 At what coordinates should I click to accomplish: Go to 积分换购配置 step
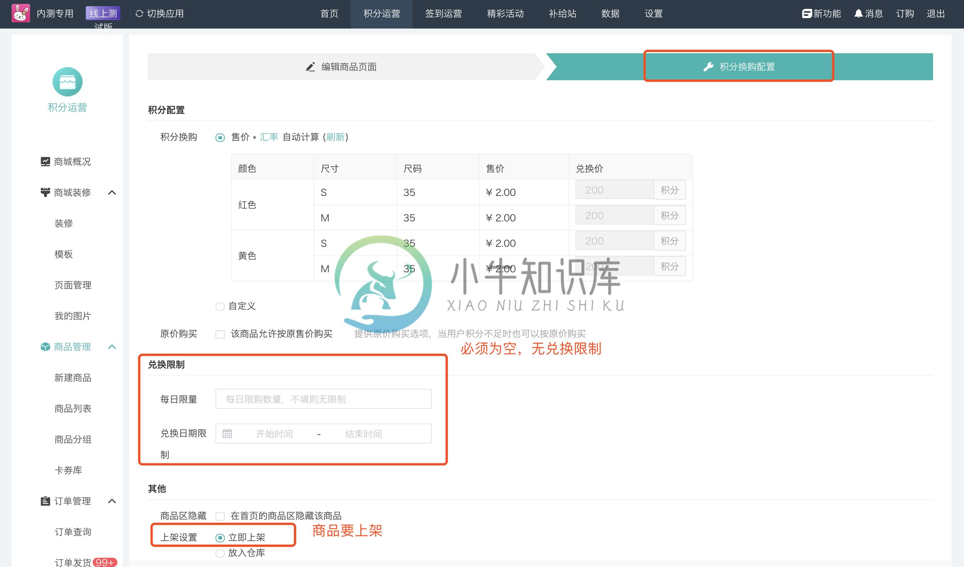tap(739, 67)
